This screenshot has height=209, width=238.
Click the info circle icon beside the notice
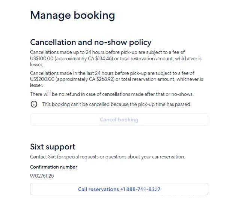click(34, 104)
